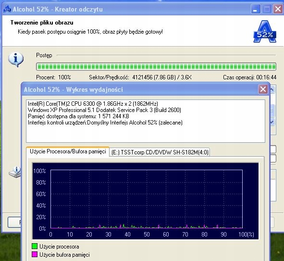Minimize the Kreator odczytu window

[255, 9]
